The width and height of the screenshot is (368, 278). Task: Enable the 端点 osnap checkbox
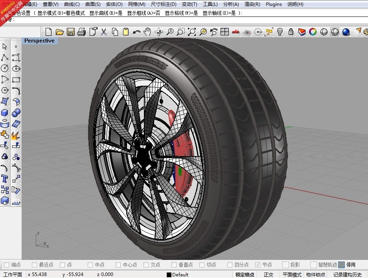tap(7, 265)
